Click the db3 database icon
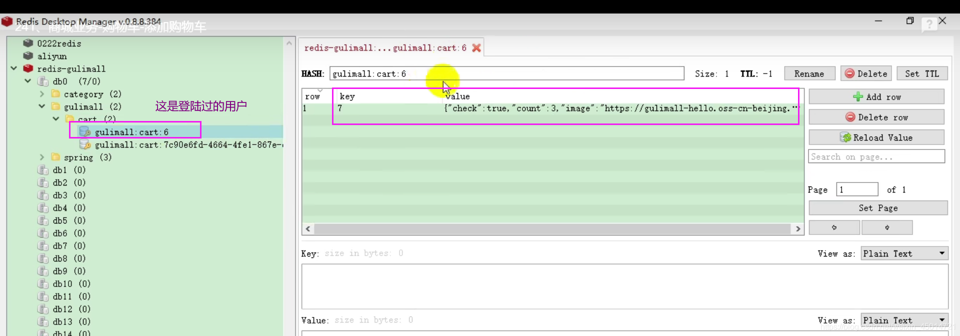The image size is (960, 336). coord(43,195)
